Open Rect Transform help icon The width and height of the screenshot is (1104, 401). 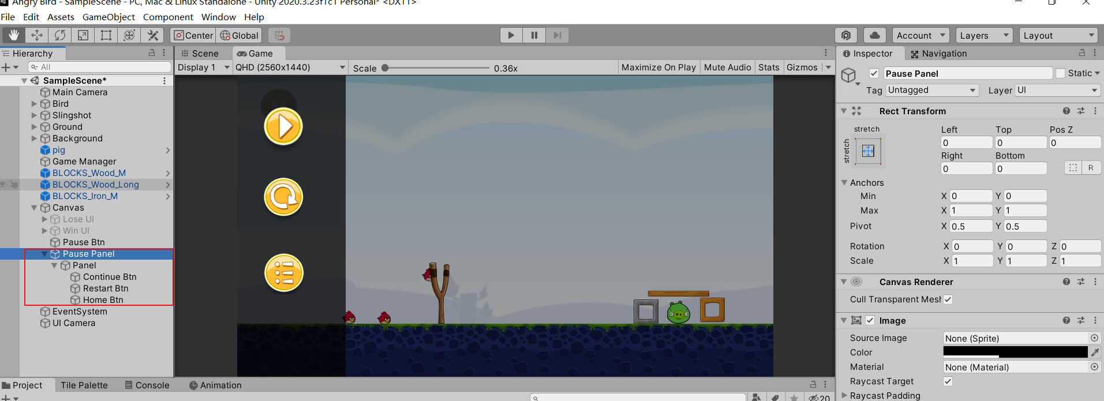[x=1066, y=111]
